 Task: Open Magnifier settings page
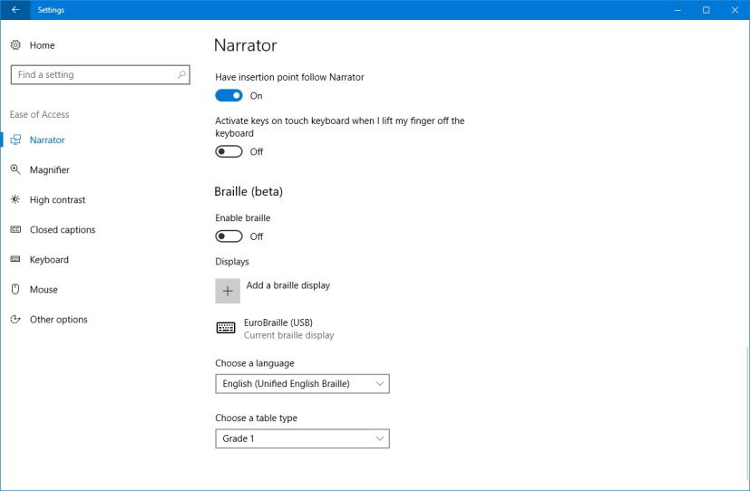pos(49,169)
